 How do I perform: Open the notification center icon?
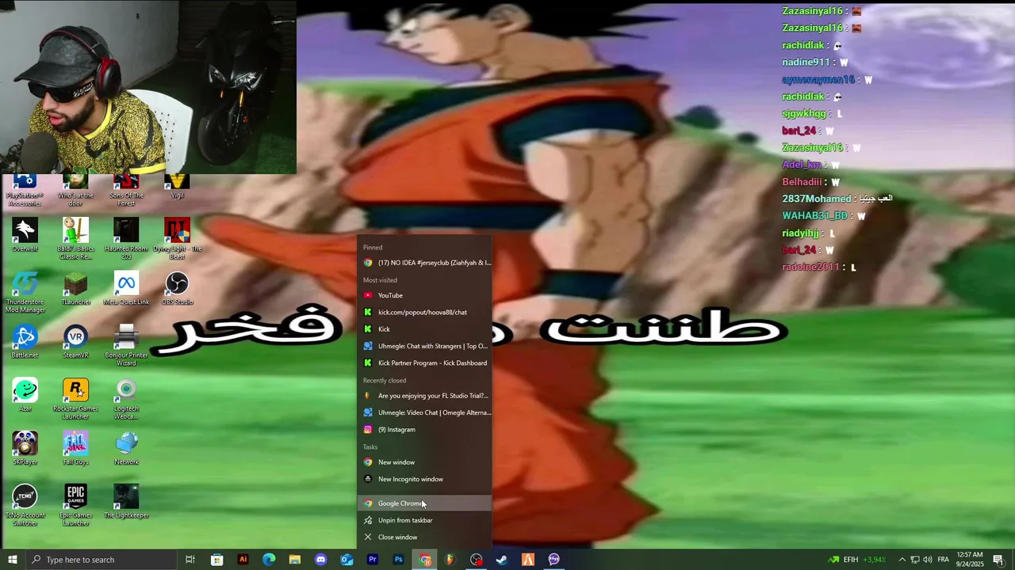(x=998, y=560)
